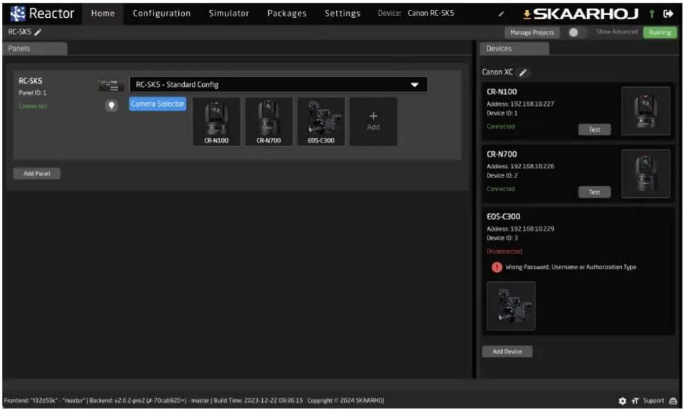Open the Packages tab
This screenshot has height=409, width=683.
pos(287,13)
